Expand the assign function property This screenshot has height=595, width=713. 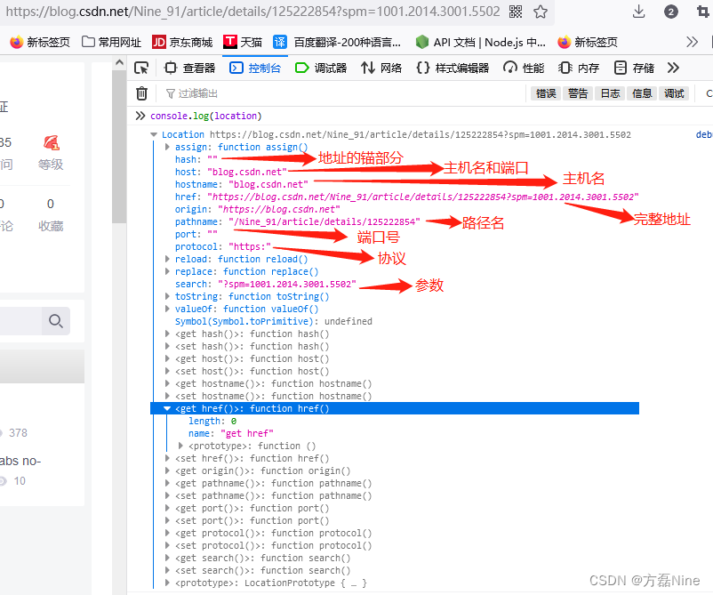tap(166, 147)
